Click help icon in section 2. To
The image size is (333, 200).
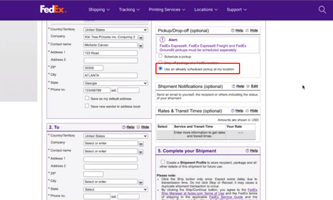[x=124, y=127]
